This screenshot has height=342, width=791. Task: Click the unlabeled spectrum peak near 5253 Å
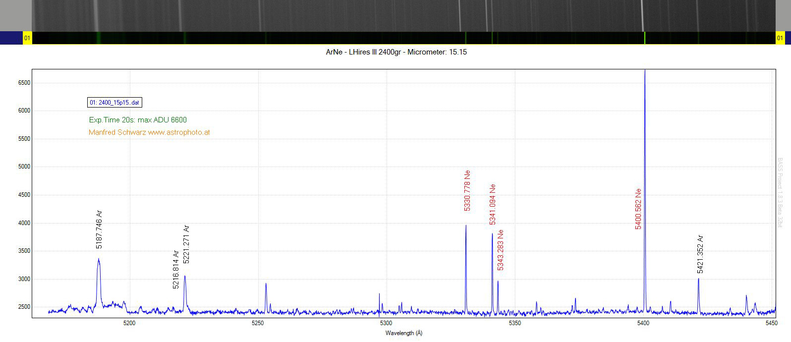pos(266,284)
